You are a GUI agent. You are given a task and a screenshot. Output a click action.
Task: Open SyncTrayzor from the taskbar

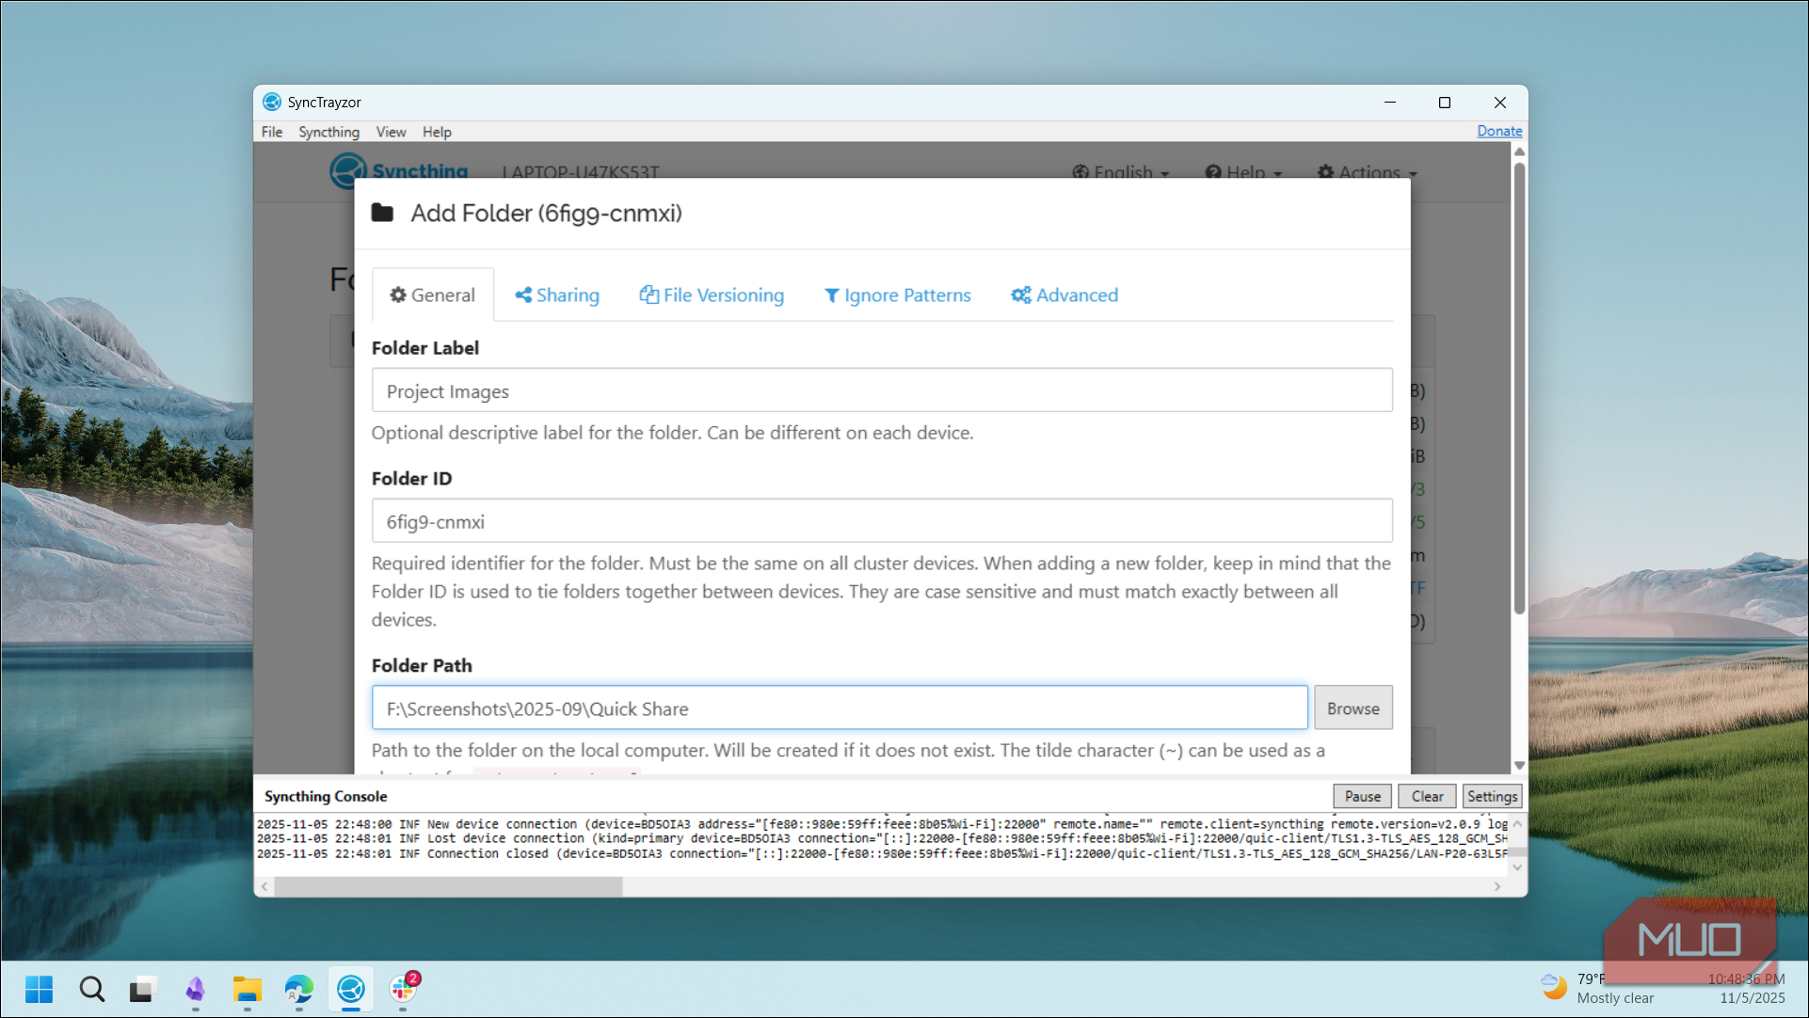[351, 989]
